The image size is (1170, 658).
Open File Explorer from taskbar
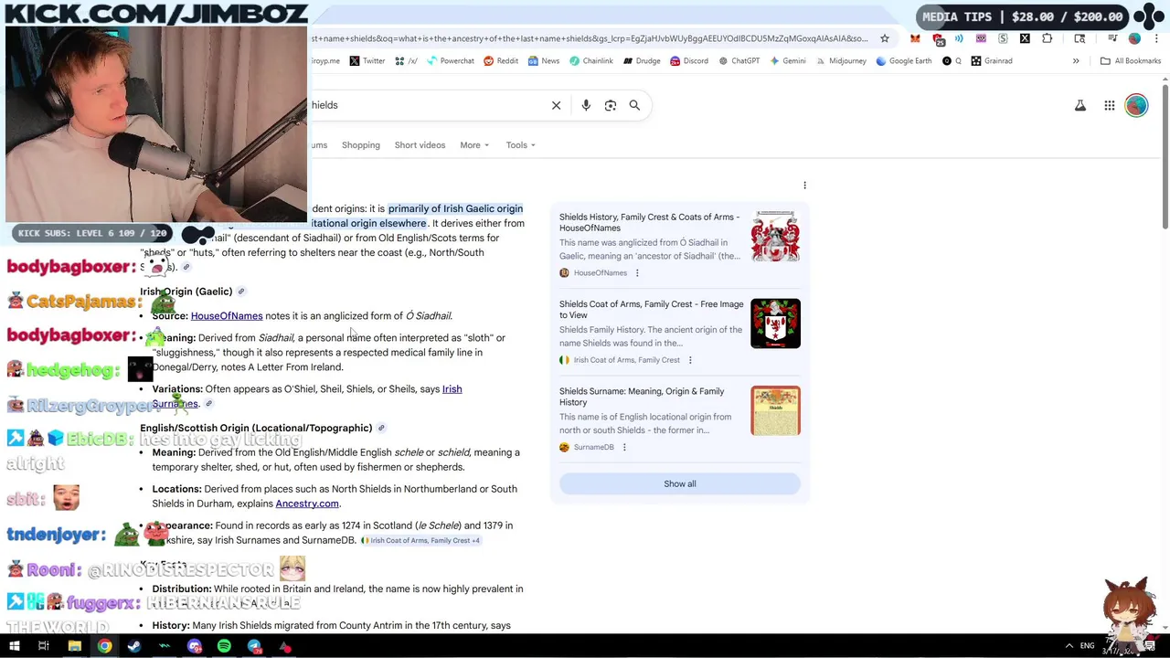(74, 646)
